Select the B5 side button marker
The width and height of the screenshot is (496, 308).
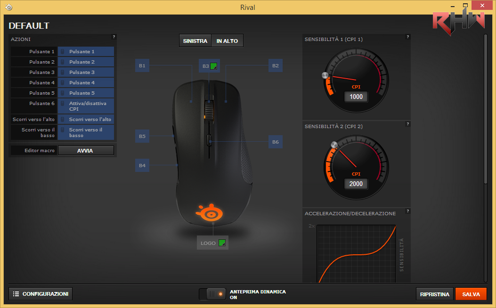(x=142, y=136)
